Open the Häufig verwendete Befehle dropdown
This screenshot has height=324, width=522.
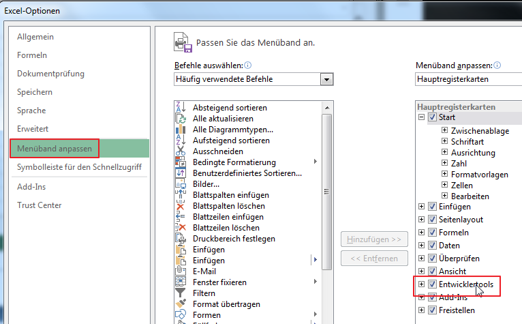pyautogui.click(x=326, y=79)
